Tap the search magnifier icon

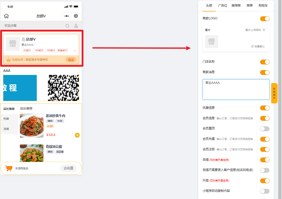(x=67, y=26)
